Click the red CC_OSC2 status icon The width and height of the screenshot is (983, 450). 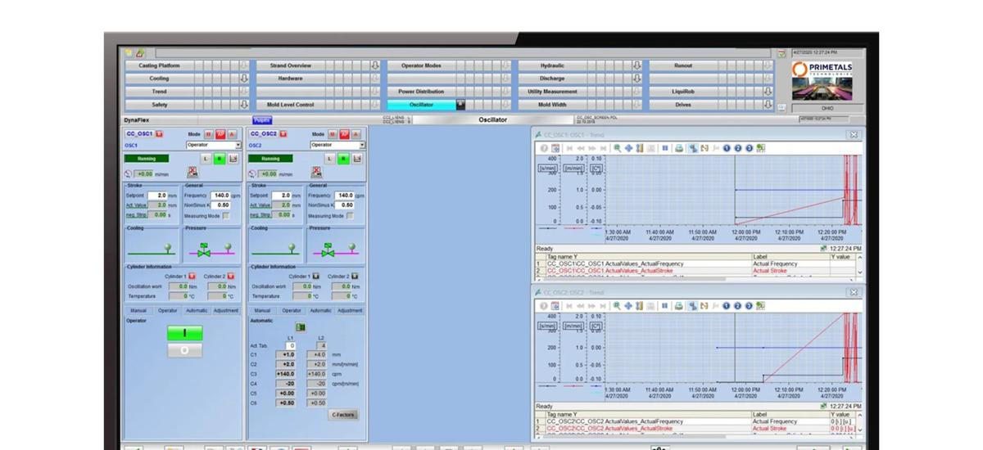pyautogui.click(x=283, y=134)
